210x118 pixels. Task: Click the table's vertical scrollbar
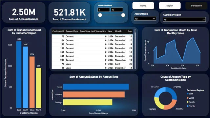(135, 49)
